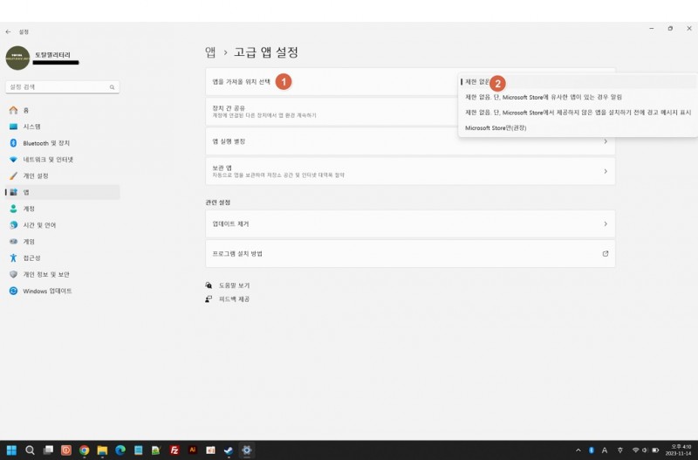Viewport: 698px width, 460px height.
Task: Expand the 보관 앱 row chevron
Action: tap(606, 171)
